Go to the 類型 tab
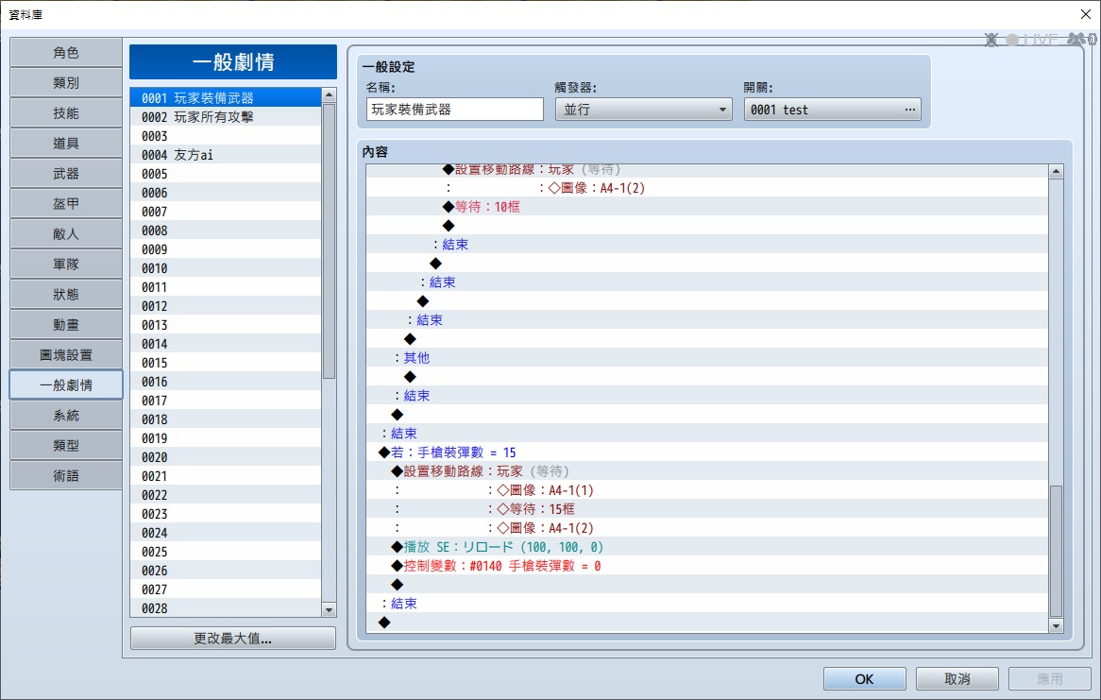The width and height of the screenshot is (1101, 700). (66, 446)
